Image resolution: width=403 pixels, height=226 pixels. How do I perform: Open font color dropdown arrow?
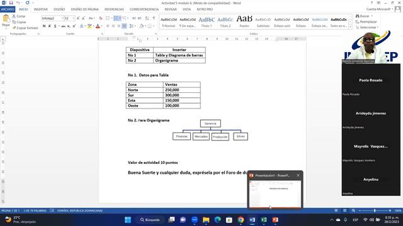coord(101,26)
